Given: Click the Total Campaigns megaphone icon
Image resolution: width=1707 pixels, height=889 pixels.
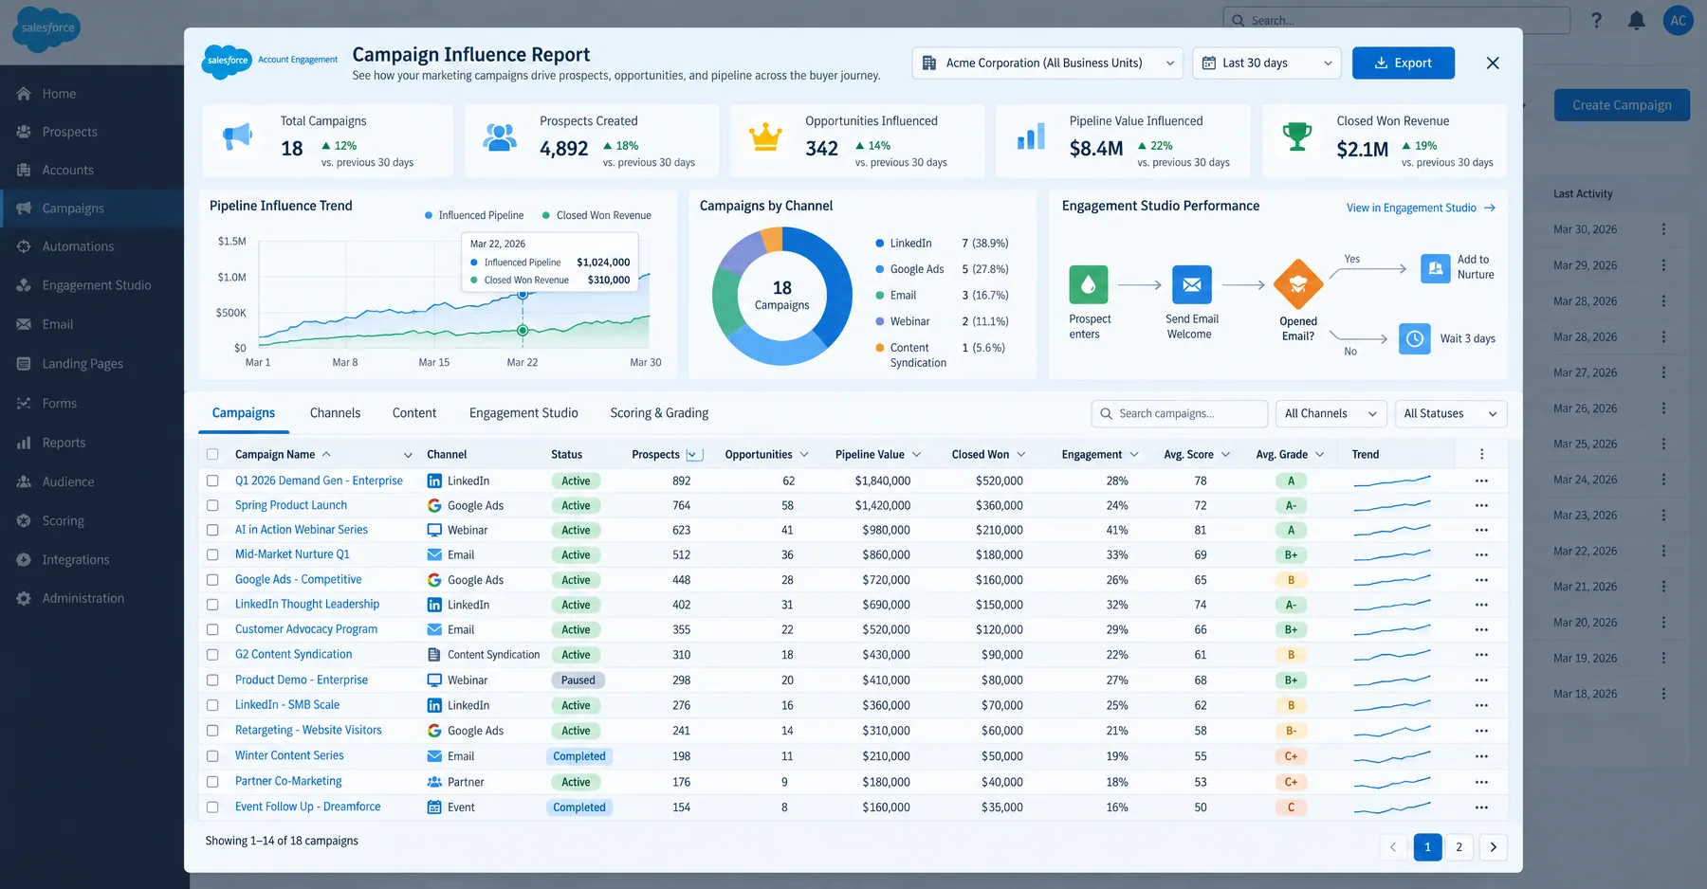Looking at the screenshot, I should (x=237, y=136).
